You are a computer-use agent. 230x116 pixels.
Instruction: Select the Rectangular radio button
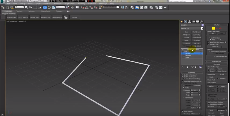click(183, 98)
